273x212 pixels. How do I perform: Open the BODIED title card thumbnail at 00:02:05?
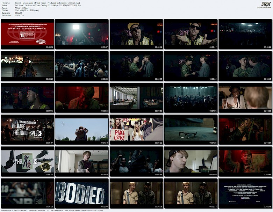coord(82,193)
